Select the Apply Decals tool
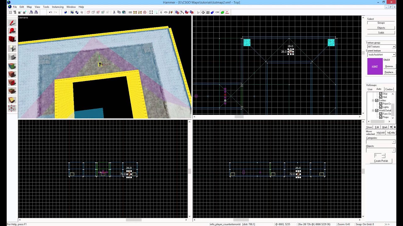 [x=12, y=83]
